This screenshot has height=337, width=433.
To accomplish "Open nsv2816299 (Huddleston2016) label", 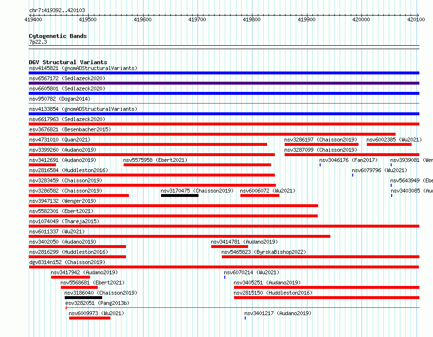I will pyautogui.click(x=69, y=252).
